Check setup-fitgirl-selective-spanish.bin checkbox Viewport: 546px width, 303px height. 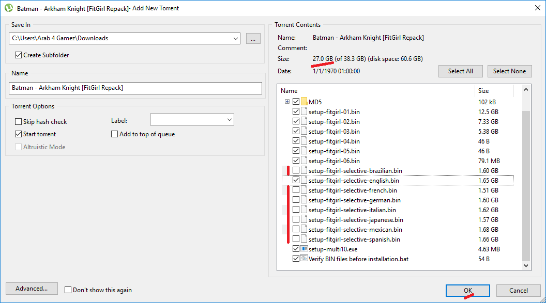tap(296, 239)
